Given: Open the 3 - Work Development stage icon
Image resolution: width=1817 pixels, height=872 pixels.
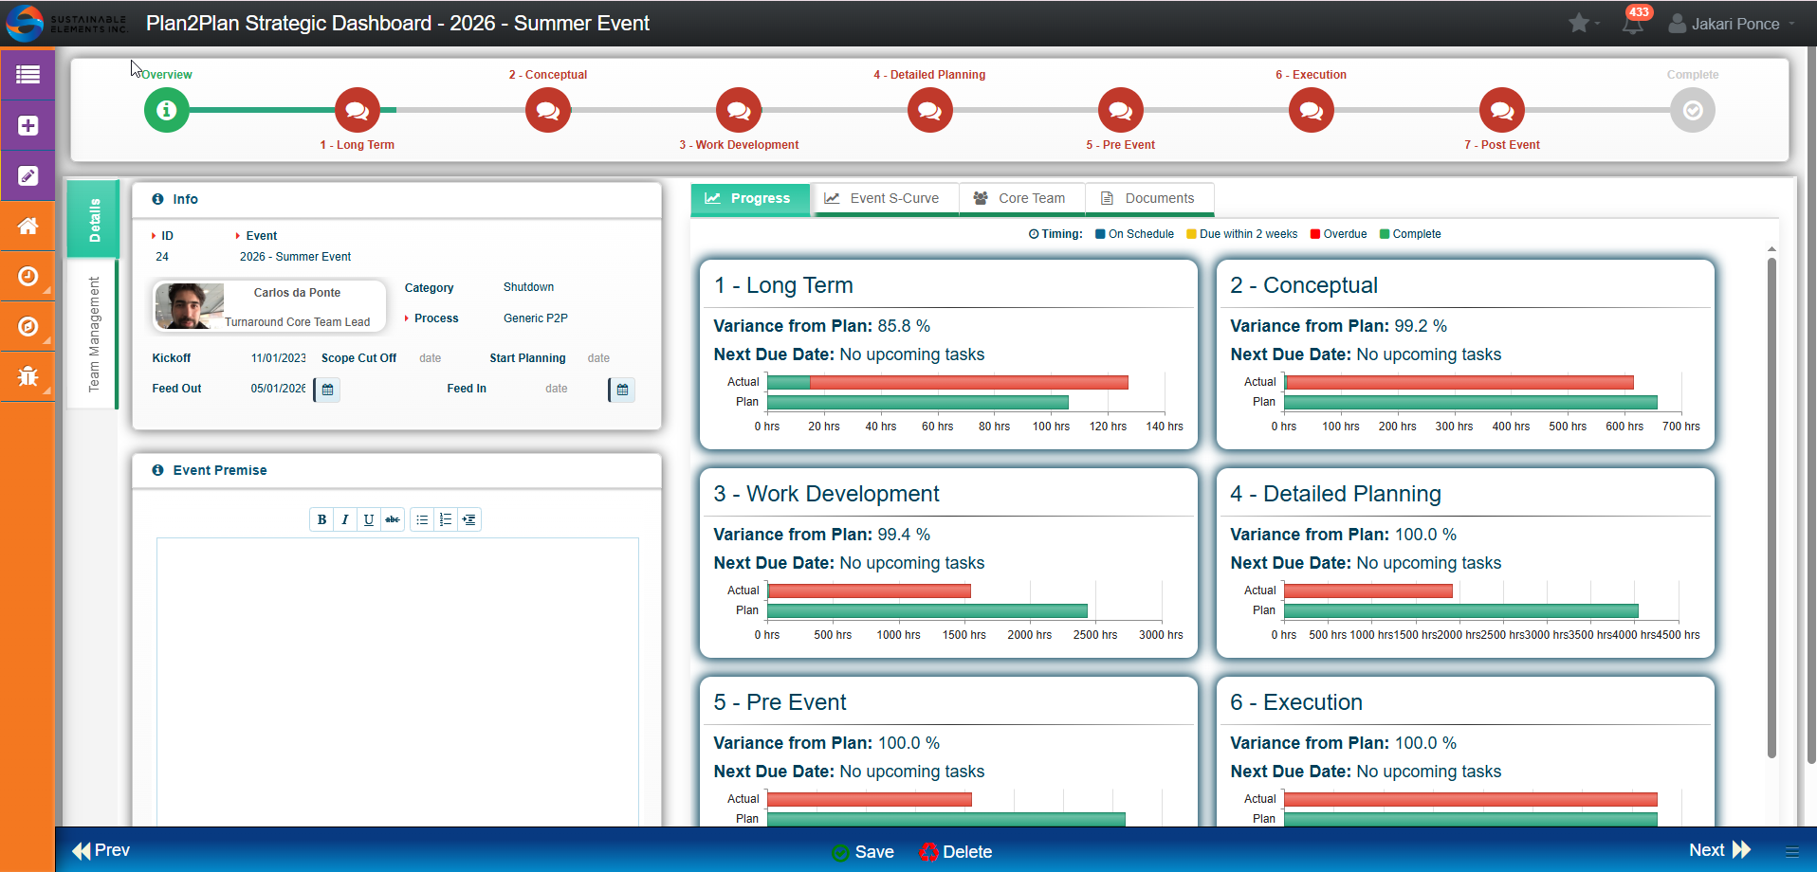Looking at the screenshot, I should click(x=739, y=110).
